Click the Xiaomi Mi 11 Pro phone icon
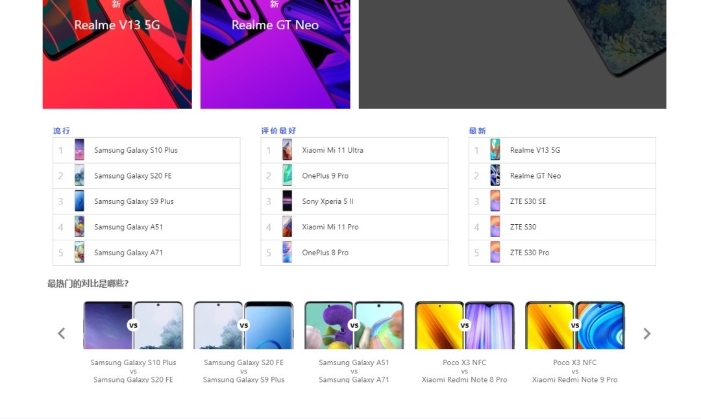The image size is (701, 419). (288, 227)
